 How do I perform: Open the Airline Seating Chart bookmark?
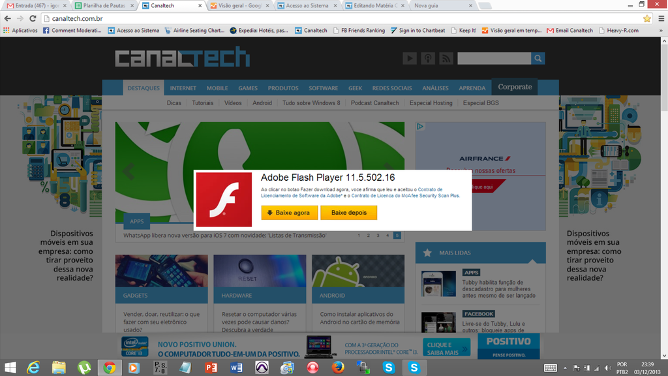pos(194,30)
